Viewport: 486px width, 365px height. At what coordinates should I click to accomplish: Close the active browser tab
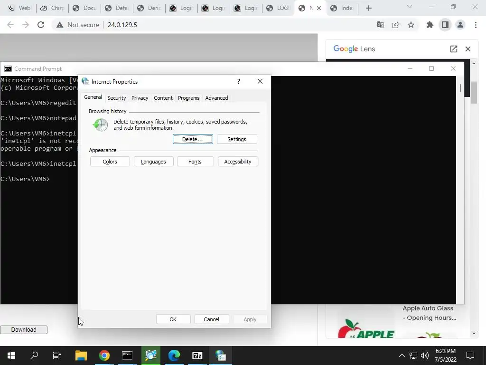tap(318, 8)
